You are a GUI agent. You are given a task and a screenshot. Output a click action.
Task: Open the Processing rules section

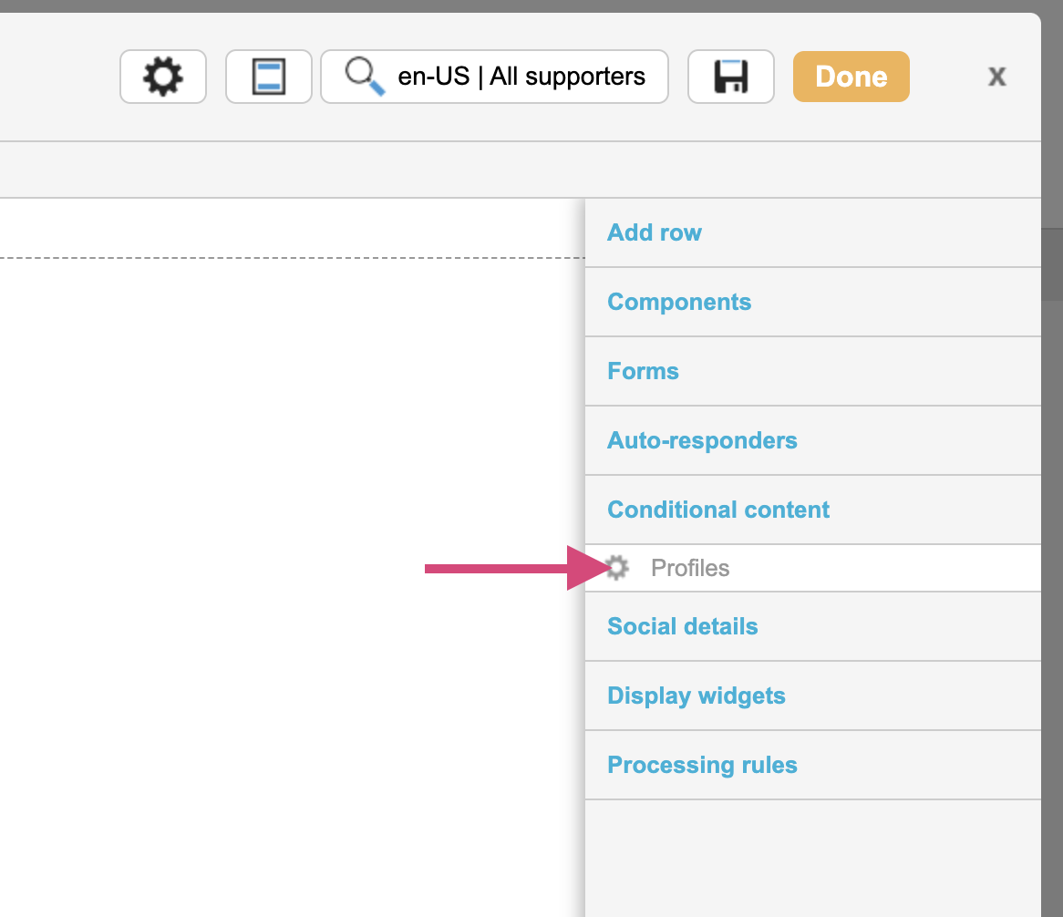point(702,765)
